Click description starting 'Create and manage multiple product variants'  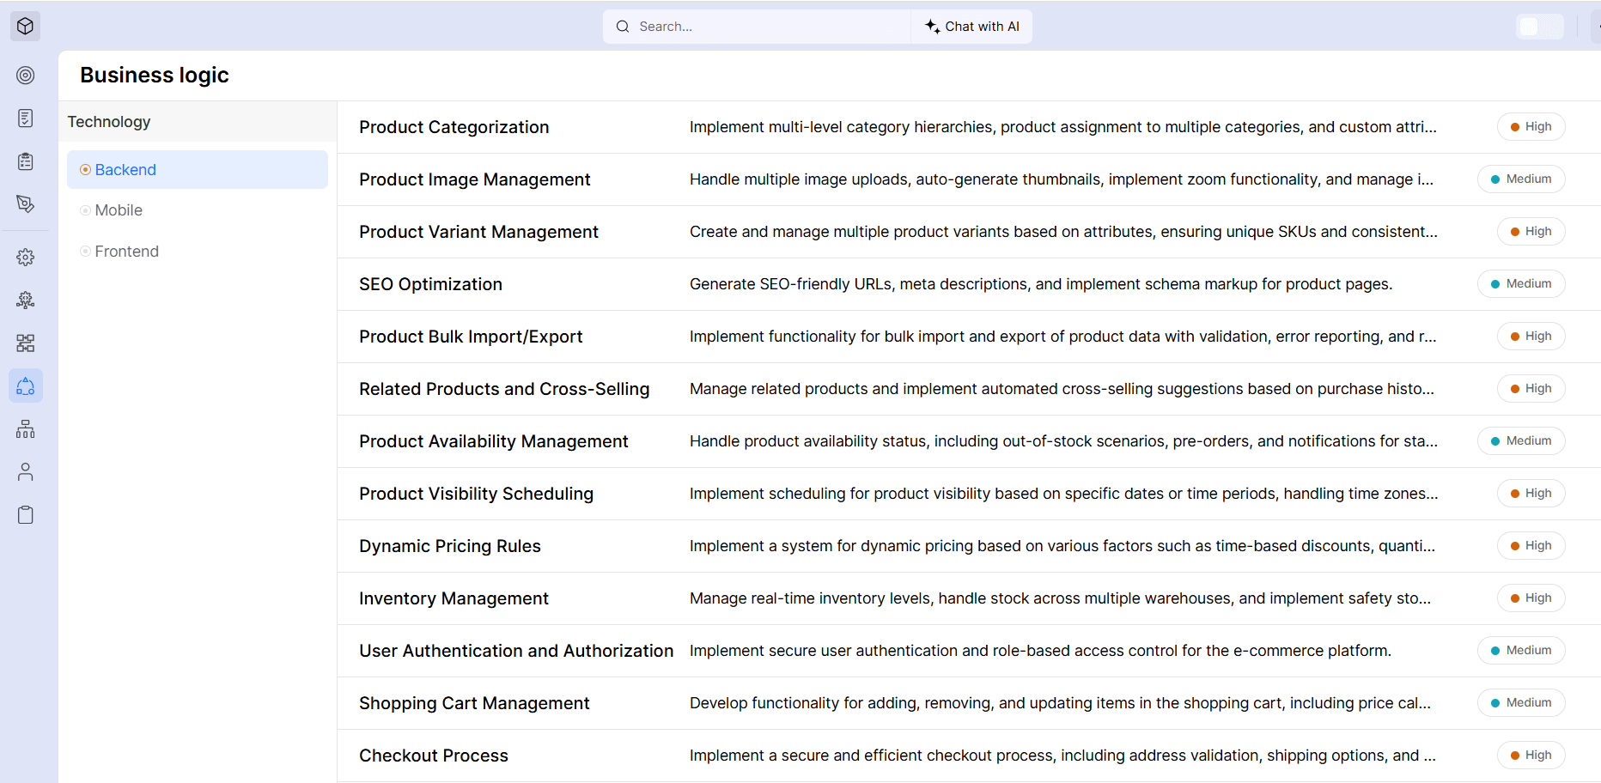click(1063, 232)
